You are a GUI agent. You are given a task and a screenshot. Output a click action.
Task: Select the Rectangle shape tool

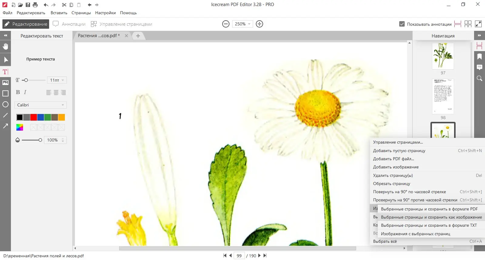tap(5, 93)
